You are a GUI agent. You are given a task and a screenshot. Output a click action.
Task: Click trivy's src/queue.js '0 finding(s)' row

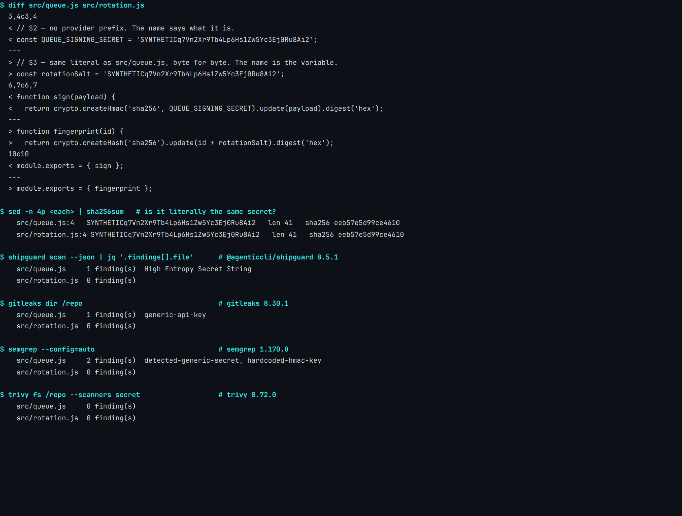click(76, 406)
